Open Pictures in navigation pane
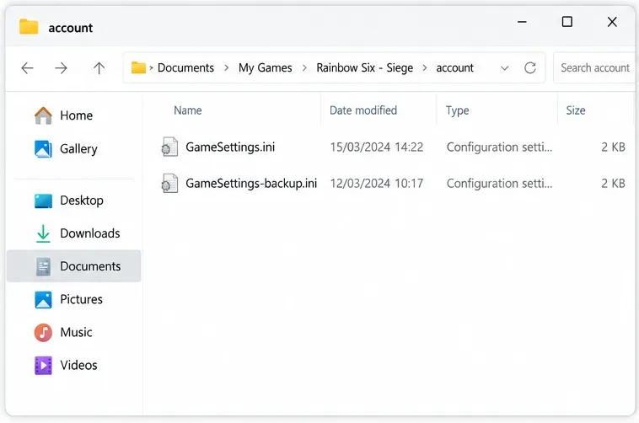Screen dimensions: 639x423 tap(74, 299)
